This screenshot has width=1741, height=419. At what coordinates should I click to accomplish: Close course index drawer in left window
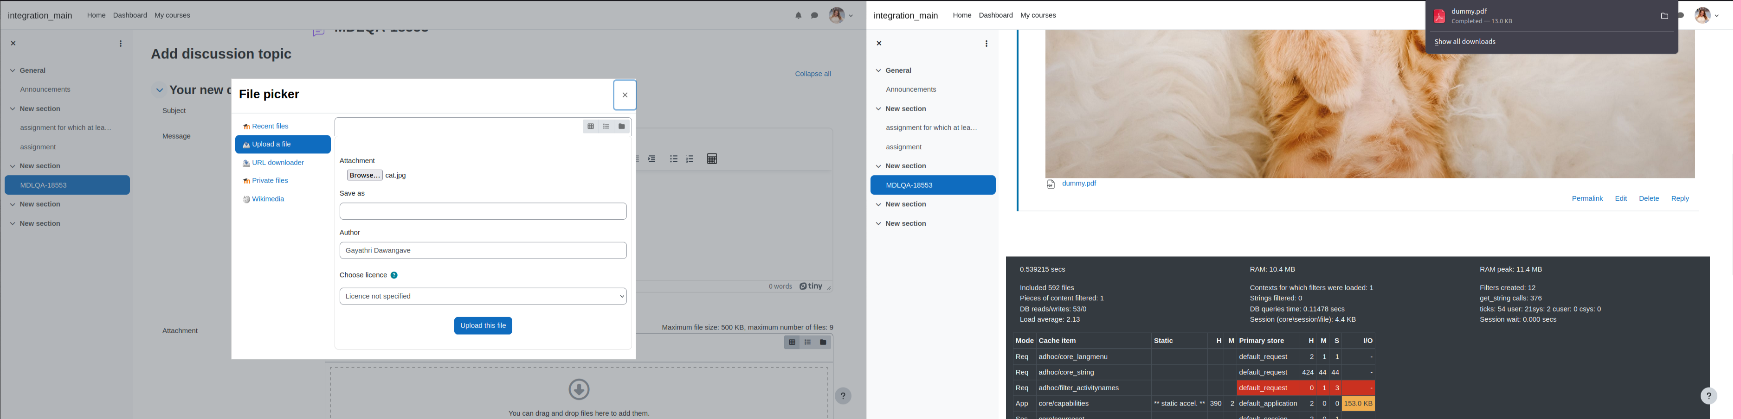pos(13,43)
